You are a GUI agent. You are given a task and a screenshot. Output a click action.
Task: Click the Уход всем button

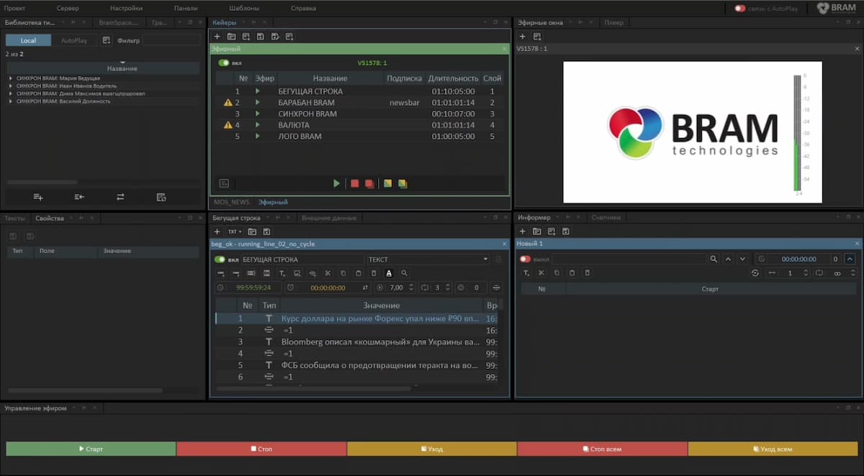pos(773,449)
